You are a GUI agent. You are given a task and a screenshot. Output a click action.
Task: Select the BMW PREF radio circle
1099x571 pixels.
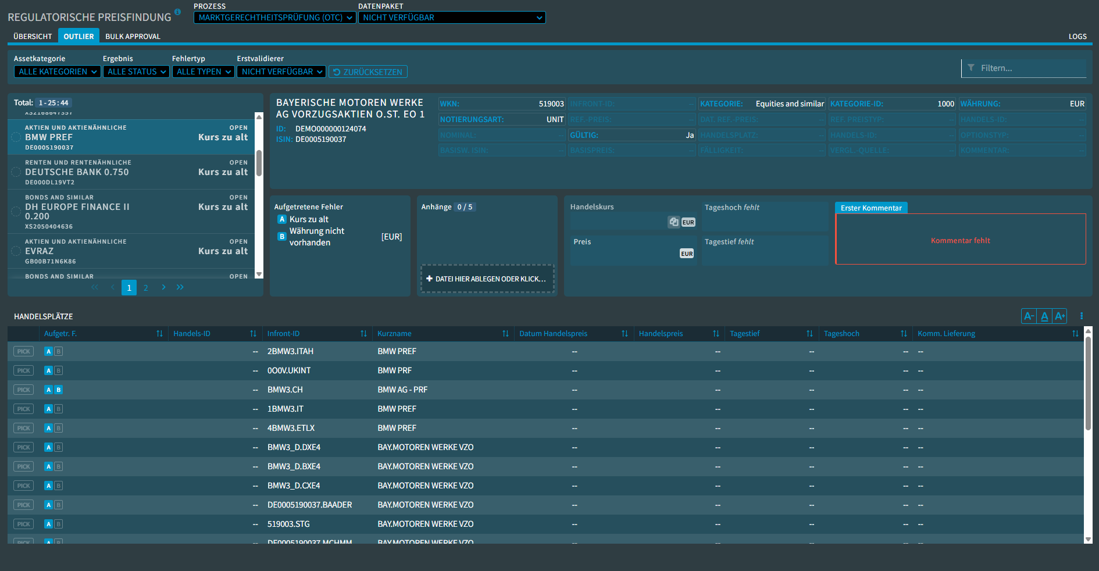(x=16, y=137)
